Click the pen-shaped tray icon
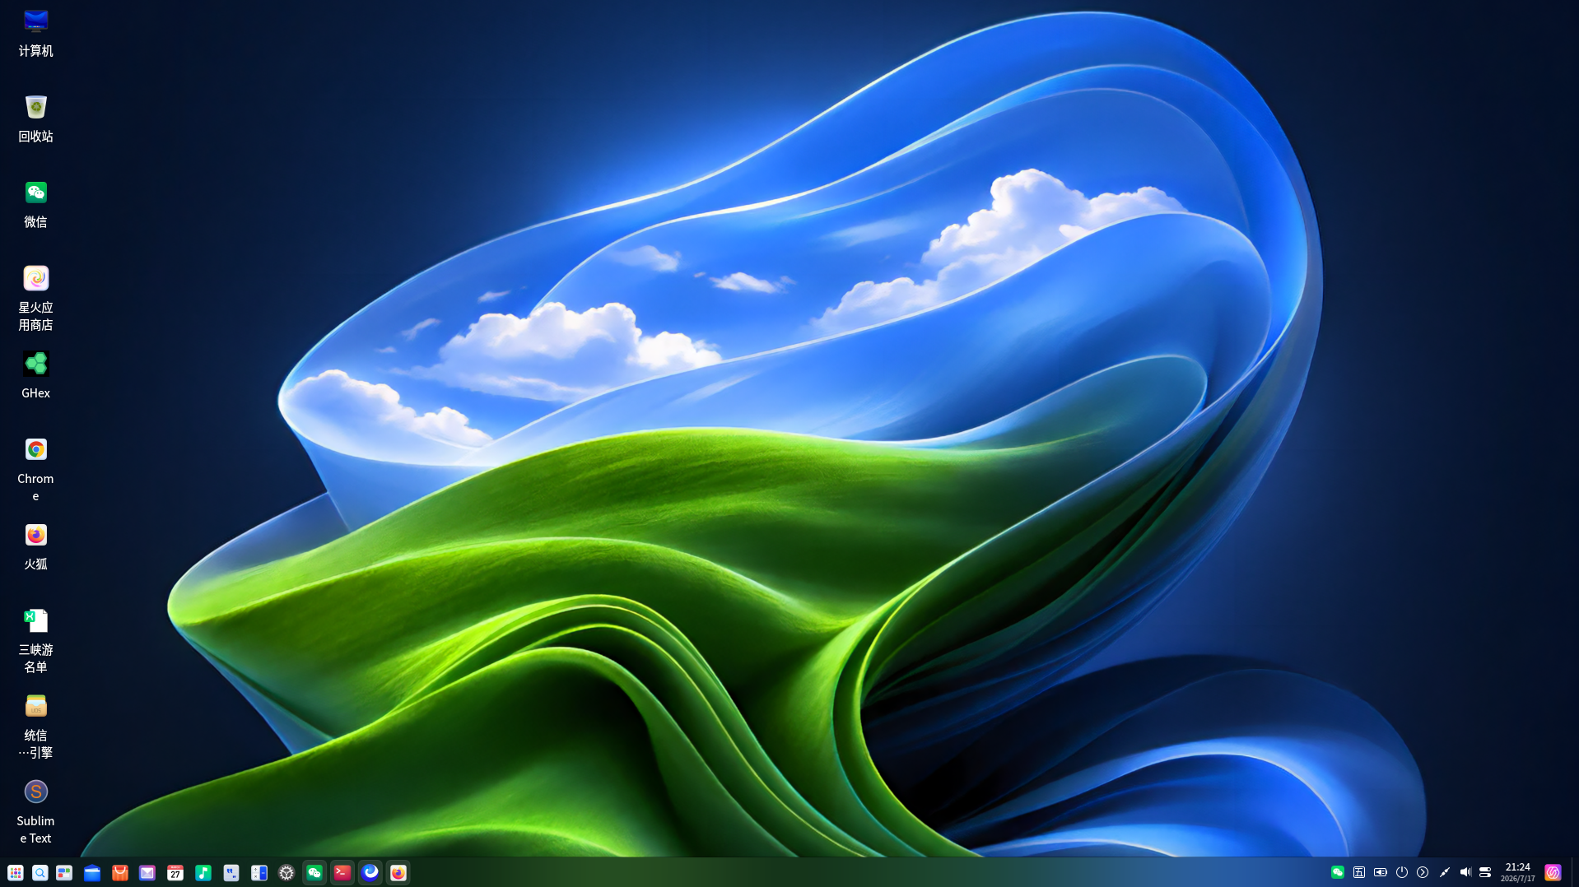The height and width of the screenshot is (887, 1579). pos(1444,872)
